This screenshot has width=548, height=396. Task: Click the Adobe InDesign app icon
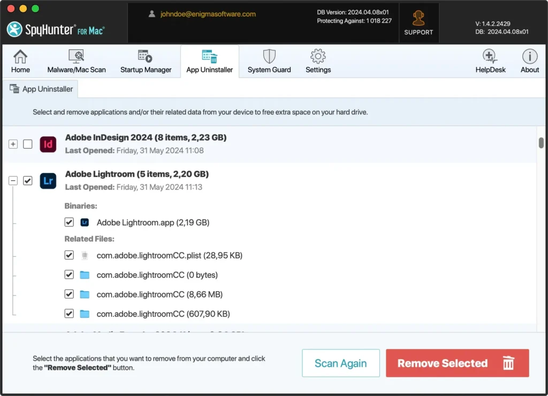(48, 144)
